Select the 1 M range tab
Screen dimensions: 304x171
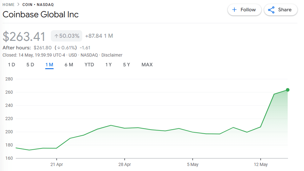[49, 65]
